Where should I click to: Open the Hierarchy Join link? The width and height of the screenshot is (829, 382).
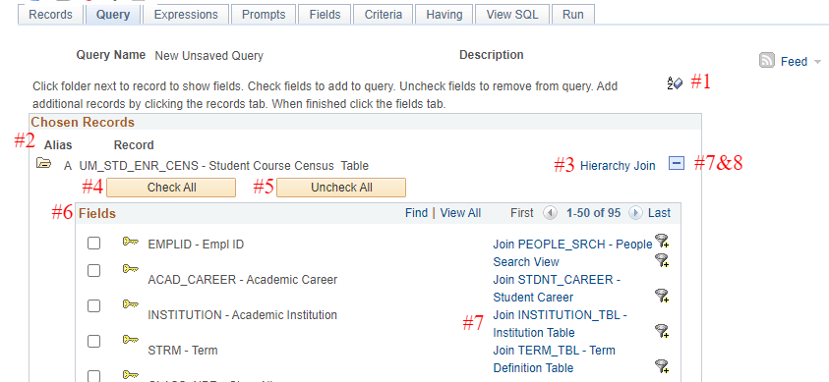(x=618, y=166)
